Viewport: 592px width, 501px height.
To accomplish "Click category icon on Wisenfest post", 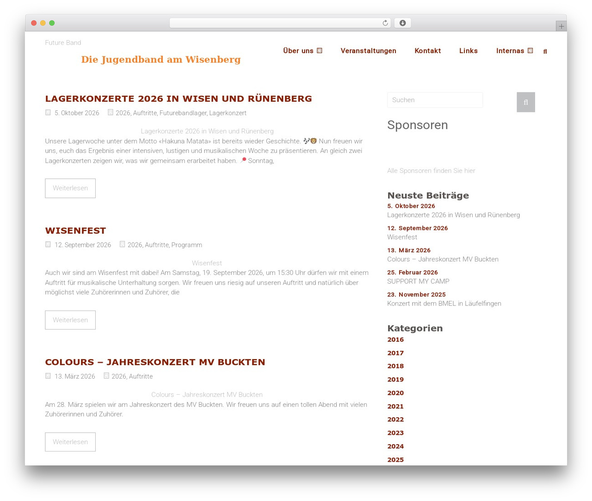I will coord(123,244).
